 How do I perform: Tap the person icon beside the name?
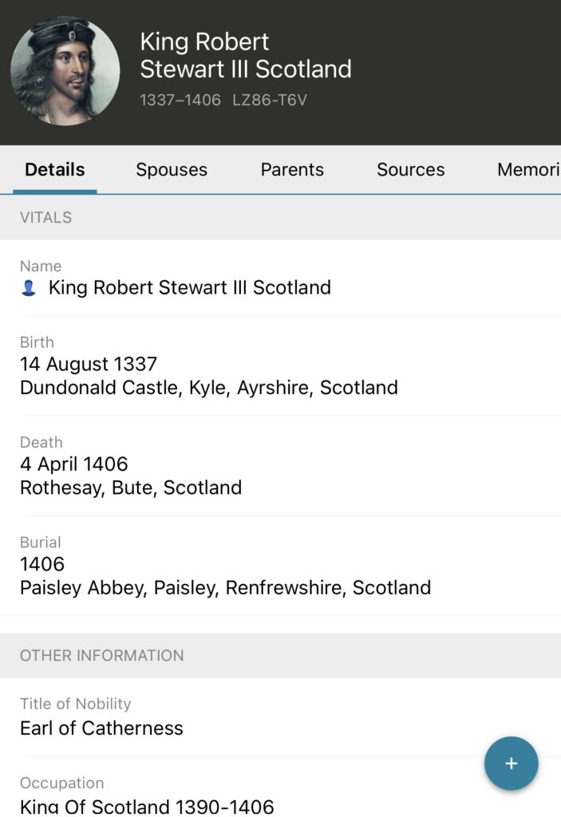(29, 288)
